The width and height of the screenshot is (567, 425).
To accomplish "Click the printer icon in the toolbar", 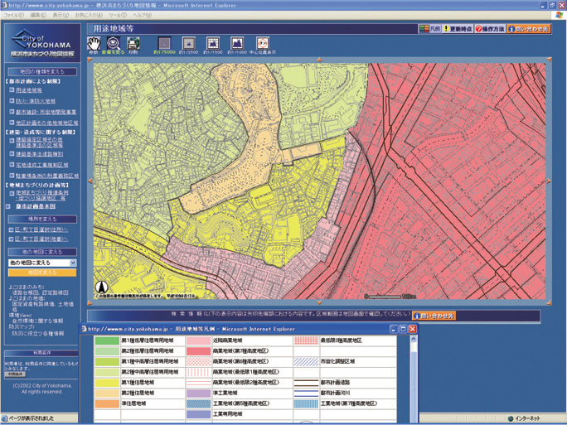I will (x=133, y=42).
